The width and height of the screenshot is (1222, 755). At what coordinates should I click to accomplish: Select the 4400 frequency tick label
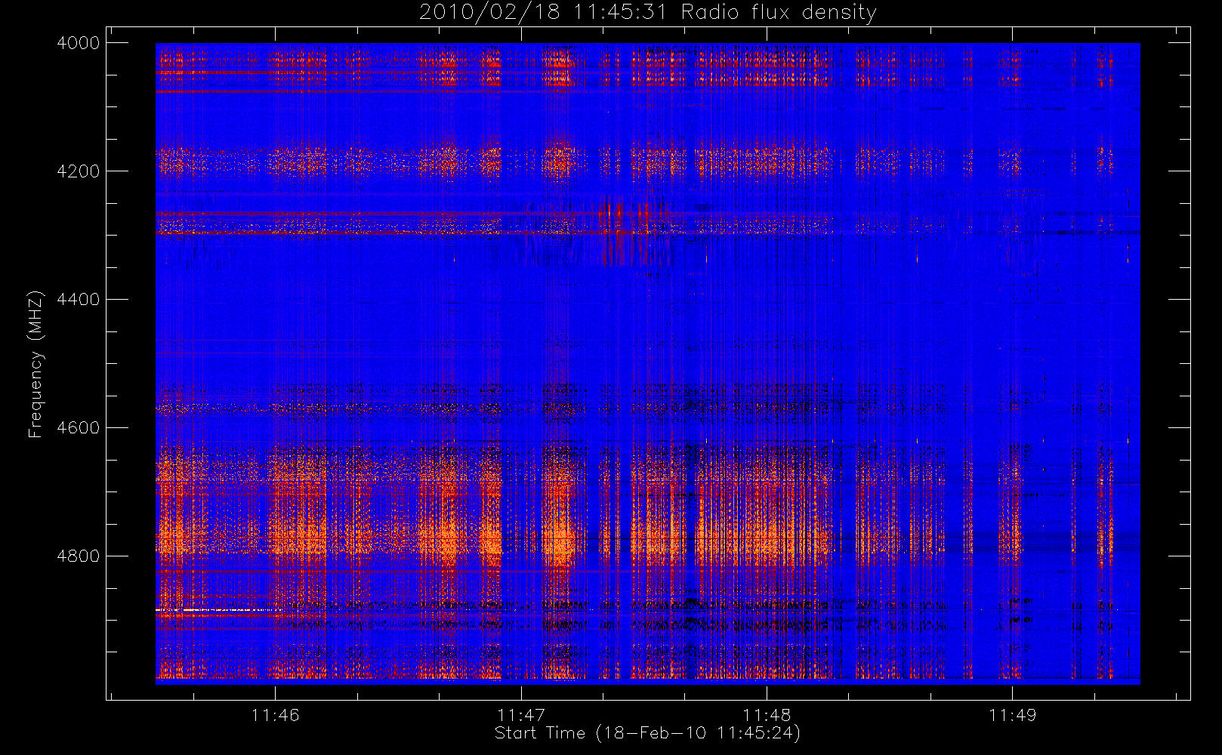[79, 300]
